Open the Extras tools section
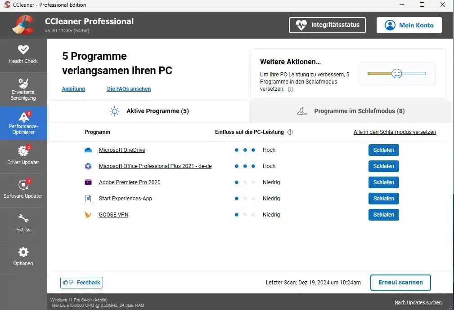 point(23,224)
